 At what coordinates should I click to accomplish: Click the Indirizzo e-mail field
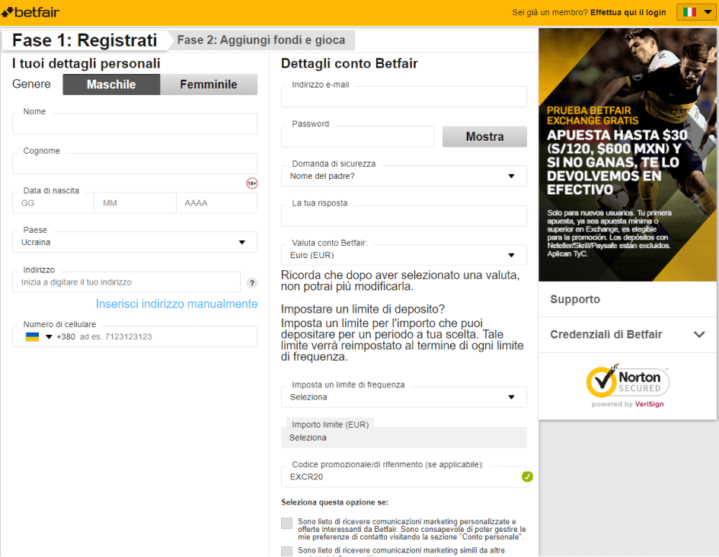pos(404,97)
